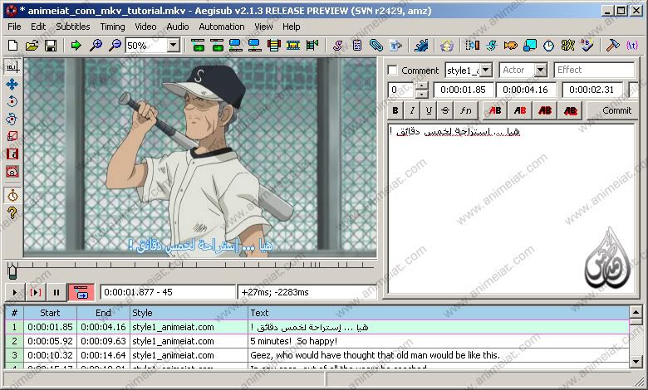The width and height of the screenshot is (648, 390).
Task: Open font name chooser fn button
Action: 466,110
